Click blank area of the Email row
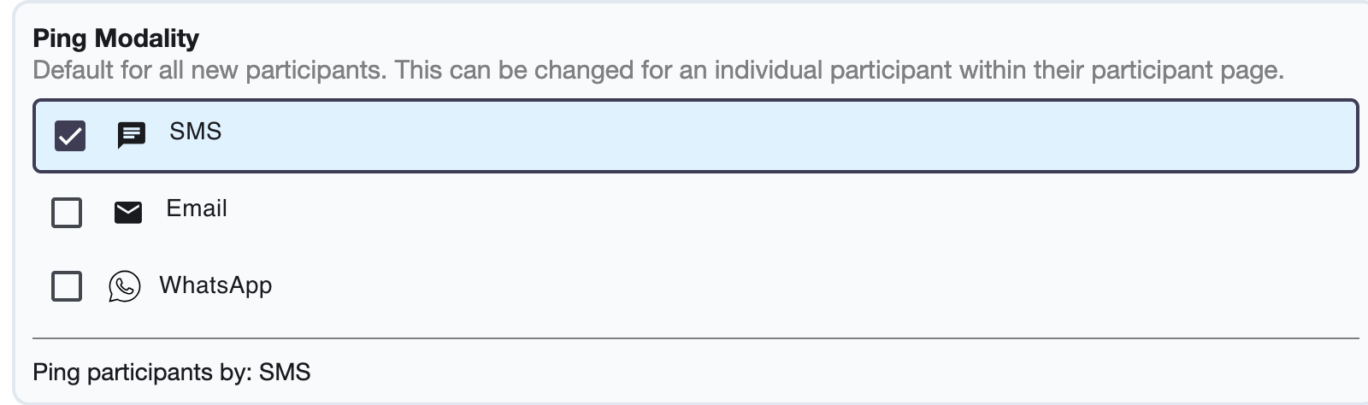The image size is (1368, 405). [769, 212]
